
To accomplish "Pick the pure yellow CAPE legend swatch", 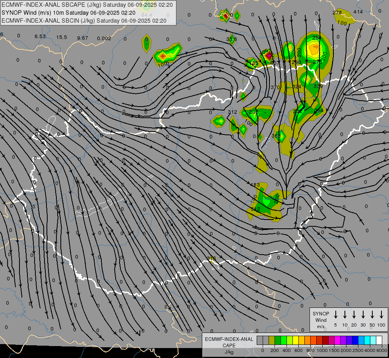I will click(296, 340).
